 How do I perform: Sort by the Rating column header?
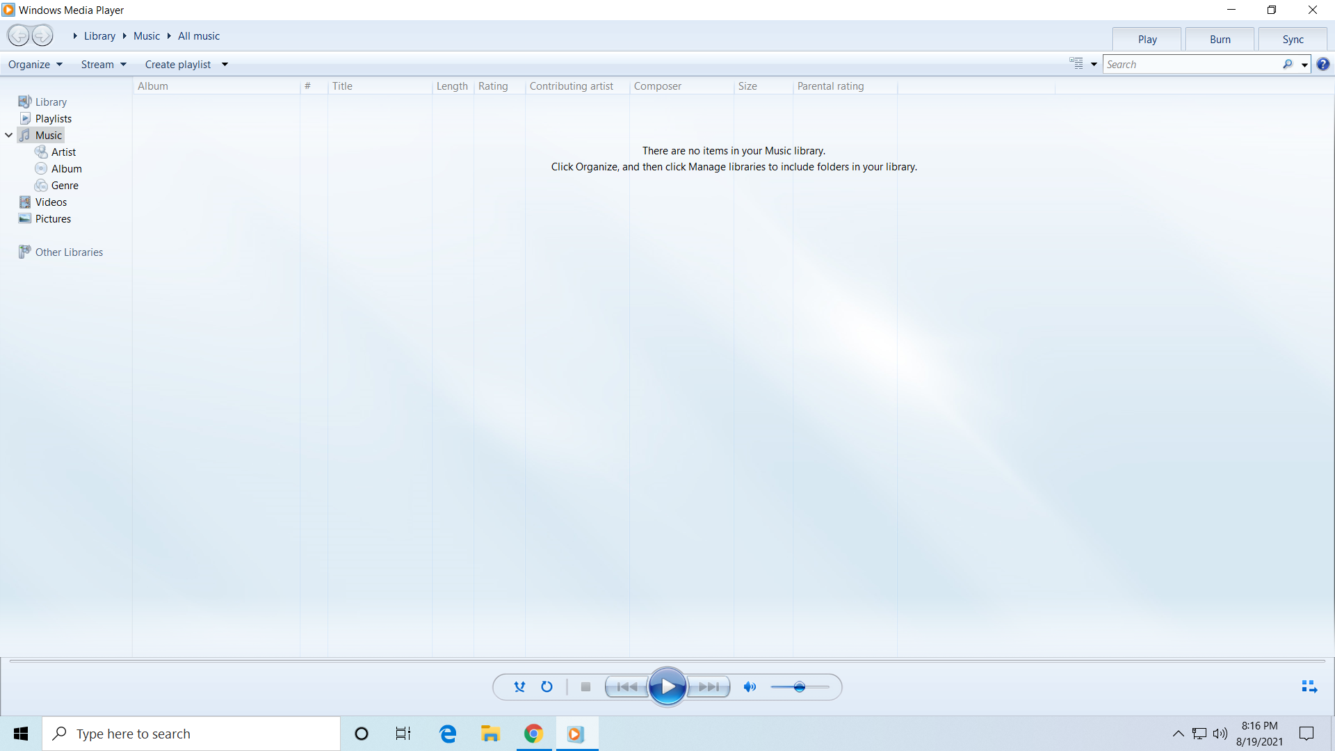(x=499, y=86)
